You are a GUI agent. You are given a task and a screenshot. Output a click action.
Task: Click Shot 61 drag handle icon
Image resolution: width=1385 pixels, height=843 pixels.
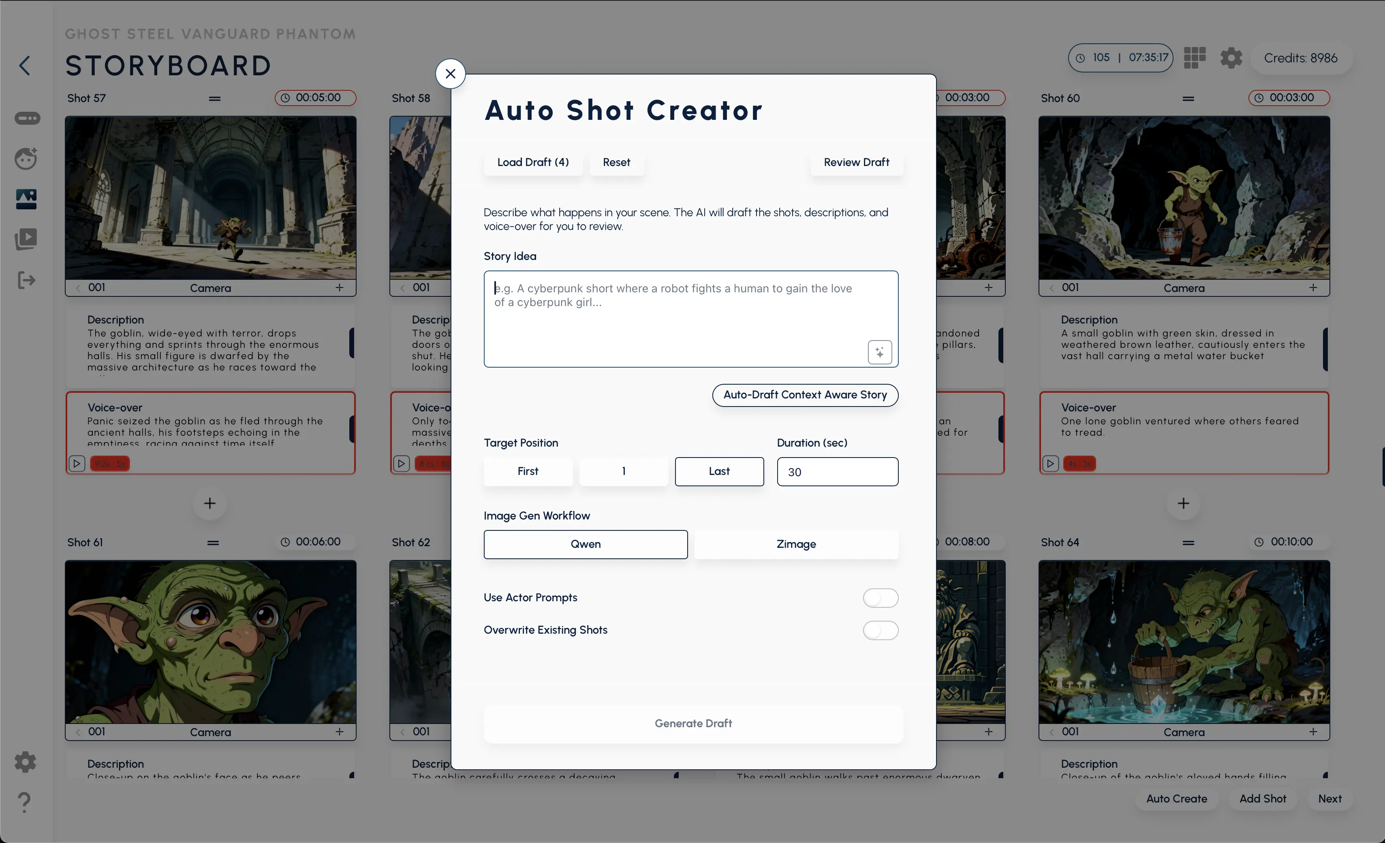point(213,543)
